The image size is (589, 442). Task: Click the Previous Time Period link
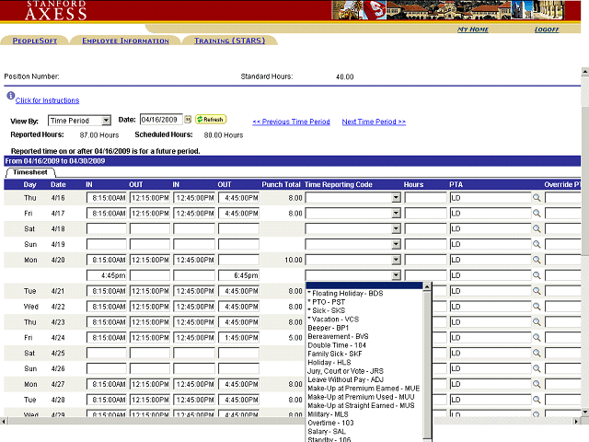tap(291, 122)
